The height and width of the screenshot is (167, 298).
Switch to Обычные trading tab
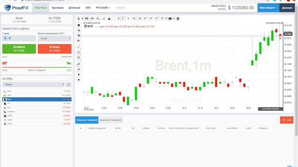coord(41,8)
